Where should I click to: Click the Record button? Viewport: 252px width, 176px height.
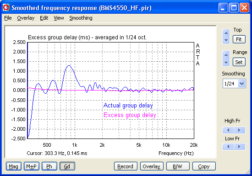point(126,166)
